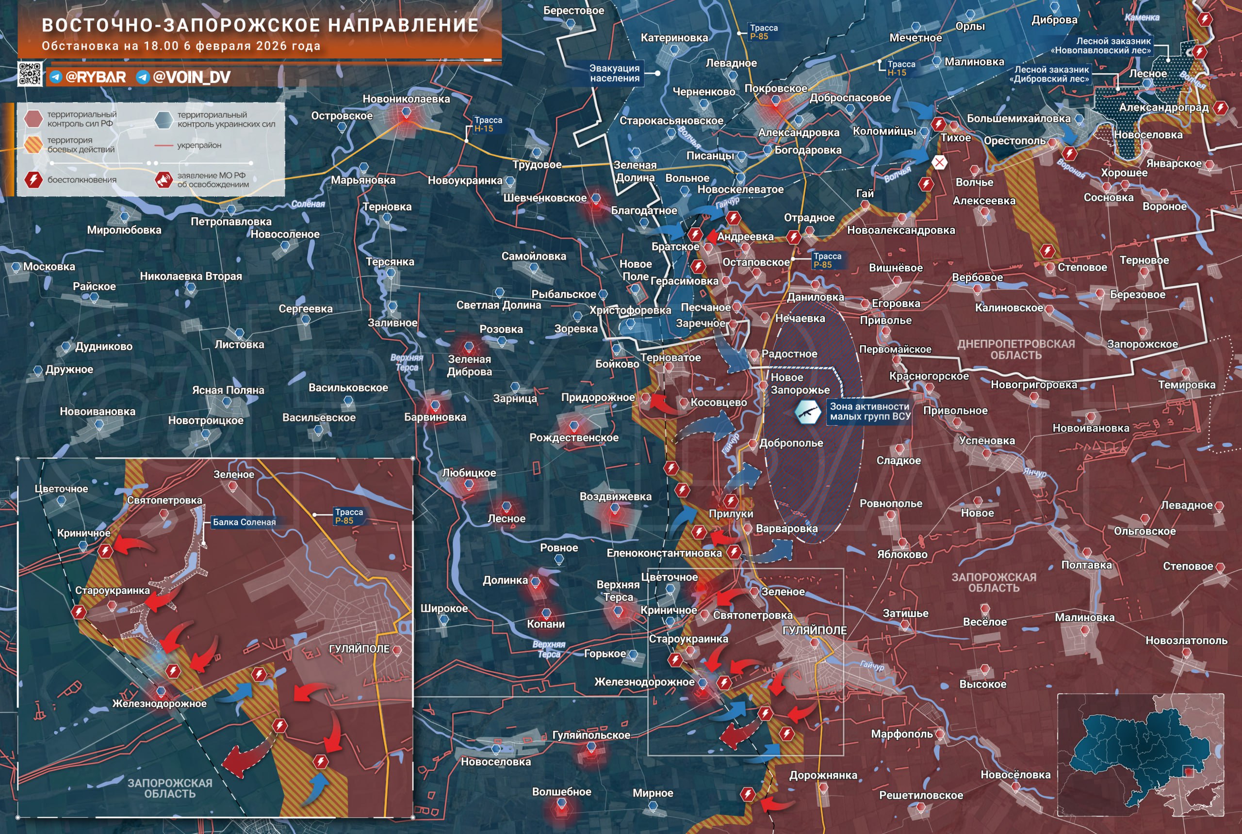Click the rifle icon of the ВСУ activity zone
The width and height of the screenshot is (1242, 834).
pyautogui.click(x=808, y=411)
